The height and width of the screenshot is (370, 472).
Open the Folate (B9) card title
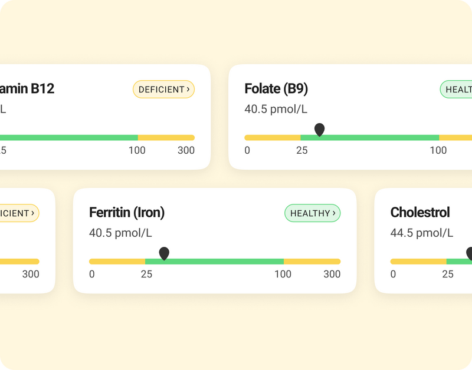[x=276, y=89]
